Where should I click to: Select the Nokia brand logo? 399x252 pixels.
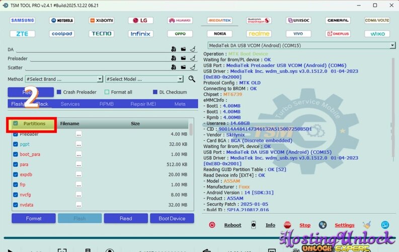pos(219,34)
